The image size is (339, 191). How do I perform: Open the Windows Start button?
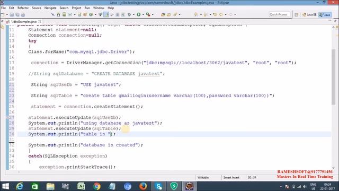[5, 186]
